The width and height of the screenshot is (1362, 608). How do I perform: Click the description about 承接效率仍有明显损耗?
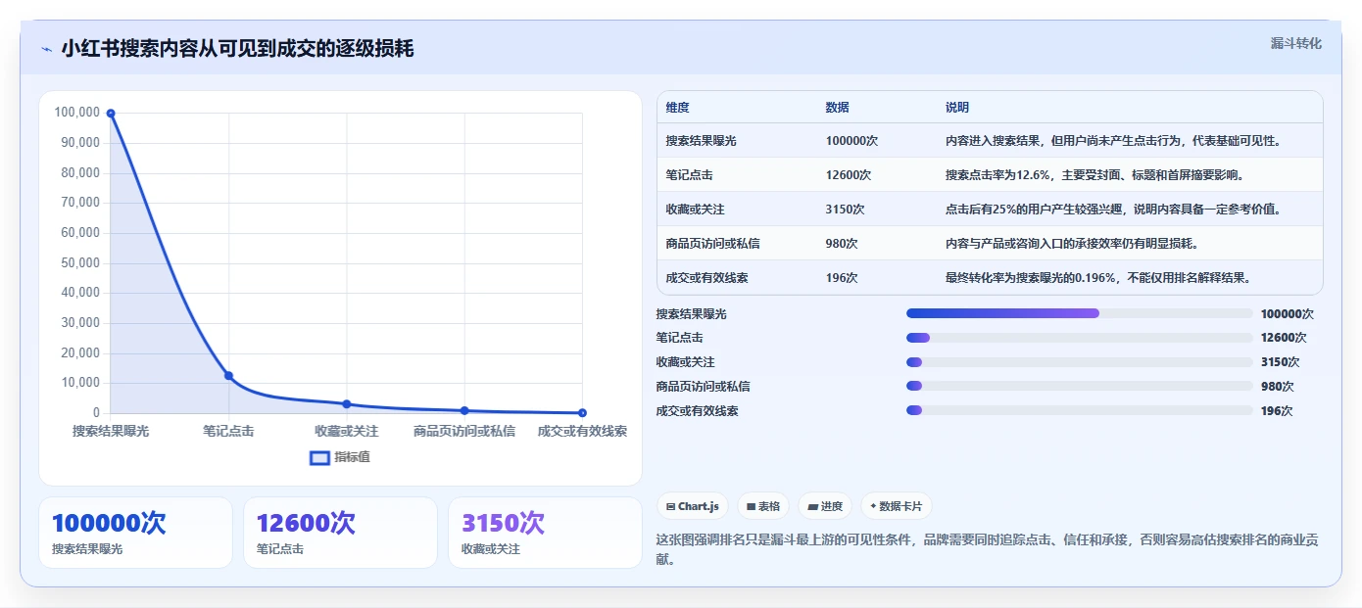[1072, 244]
